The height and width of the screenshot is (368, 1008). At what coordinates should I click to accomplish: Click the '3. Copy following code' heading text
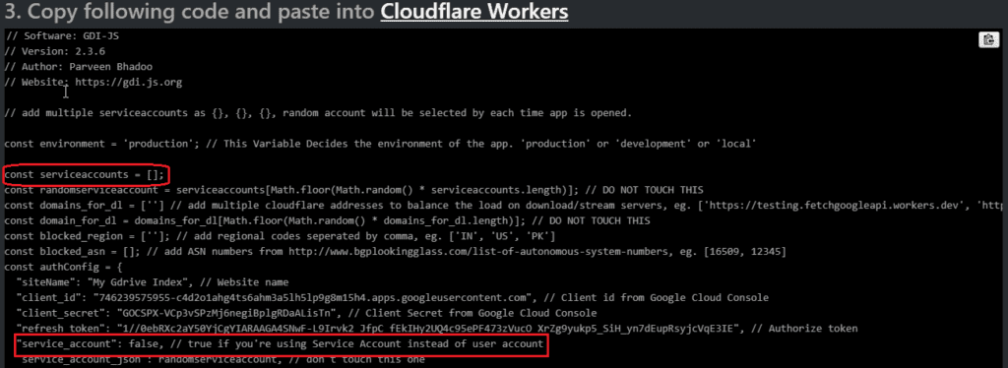click(190, 12)
